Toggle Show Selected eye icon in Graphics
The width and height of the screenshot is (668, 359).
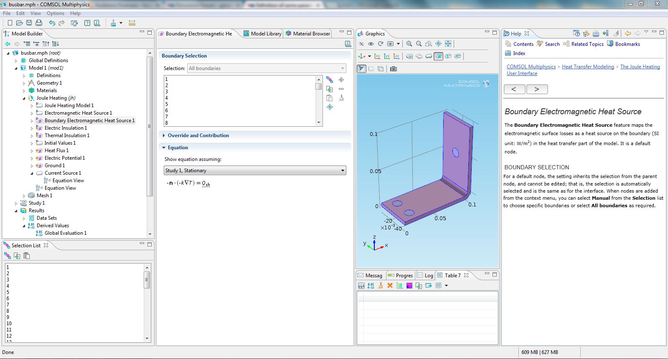(x=371, y=44)
